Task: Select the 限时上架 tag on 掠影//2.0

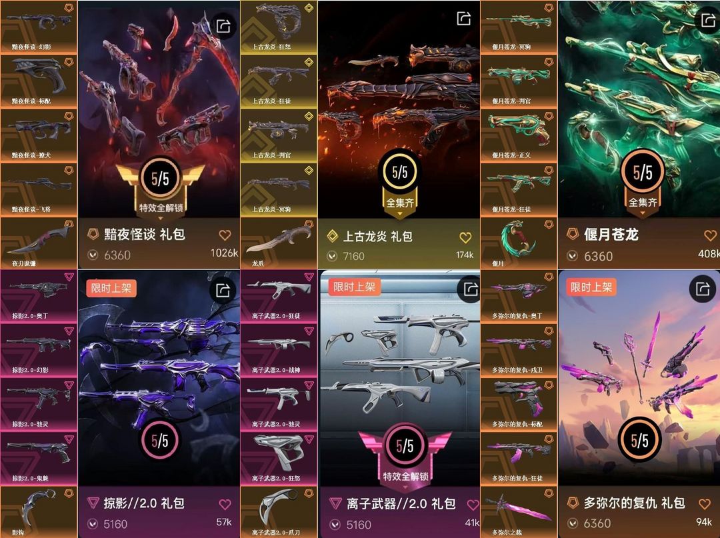Action: click(111, 288)
